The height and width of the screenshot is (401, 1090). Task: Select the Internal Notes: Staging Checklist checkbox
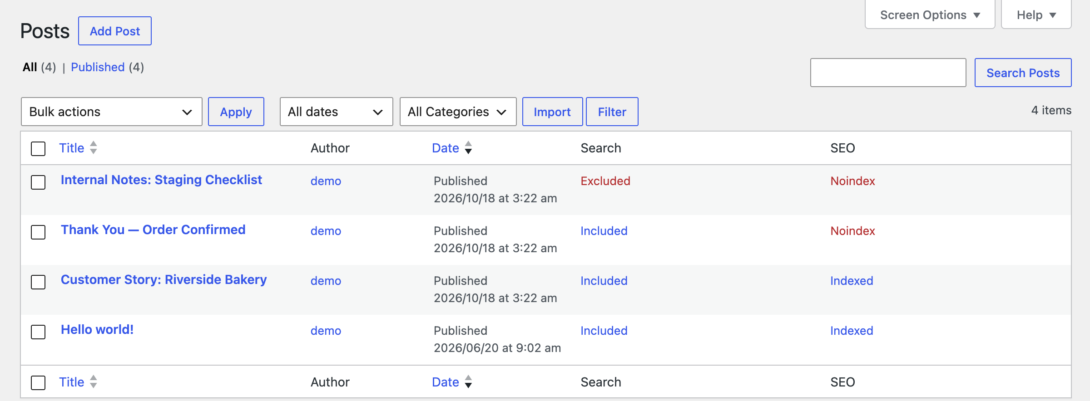[x=38, y=182]
